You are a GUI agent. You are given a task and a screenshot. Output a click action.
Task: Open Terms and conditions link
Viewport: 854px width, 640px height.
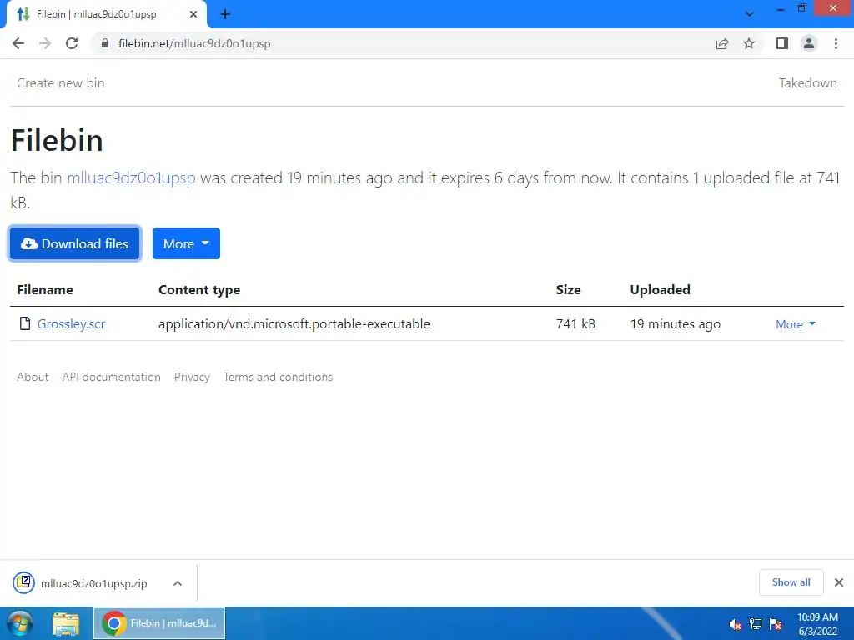pos(278,377)
